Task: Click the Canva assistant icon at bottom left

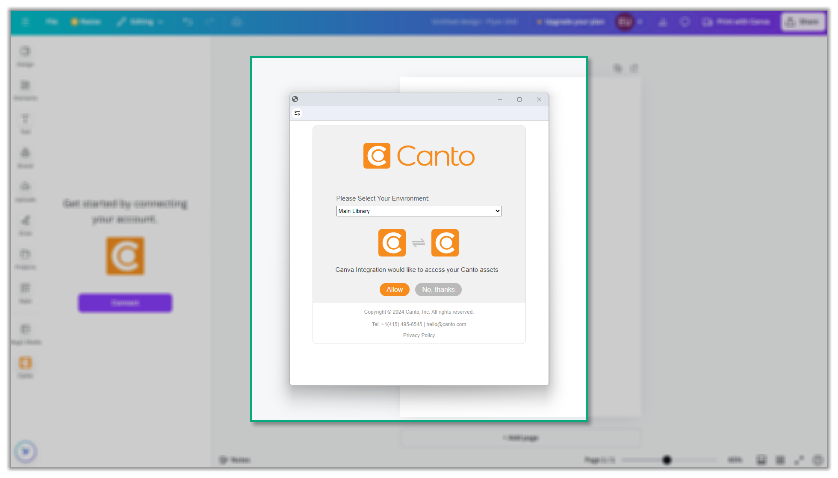Action: click(26, 451)
